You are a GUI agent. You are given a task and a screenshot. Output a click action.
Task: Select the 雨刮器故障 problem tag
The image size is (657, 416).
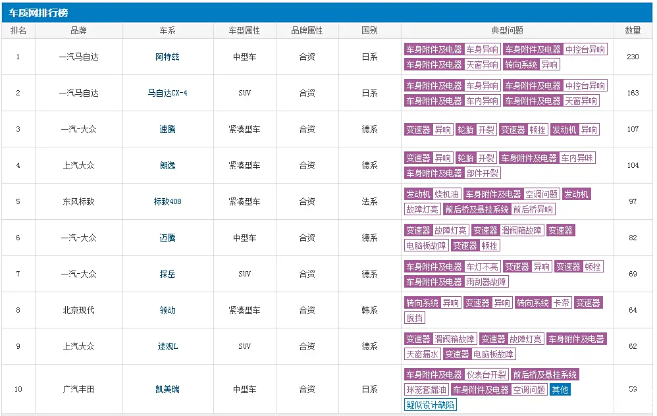pos(486,282)
